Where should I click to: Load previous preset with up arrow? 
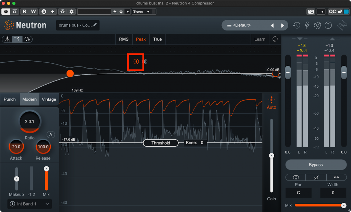(115, 12)
